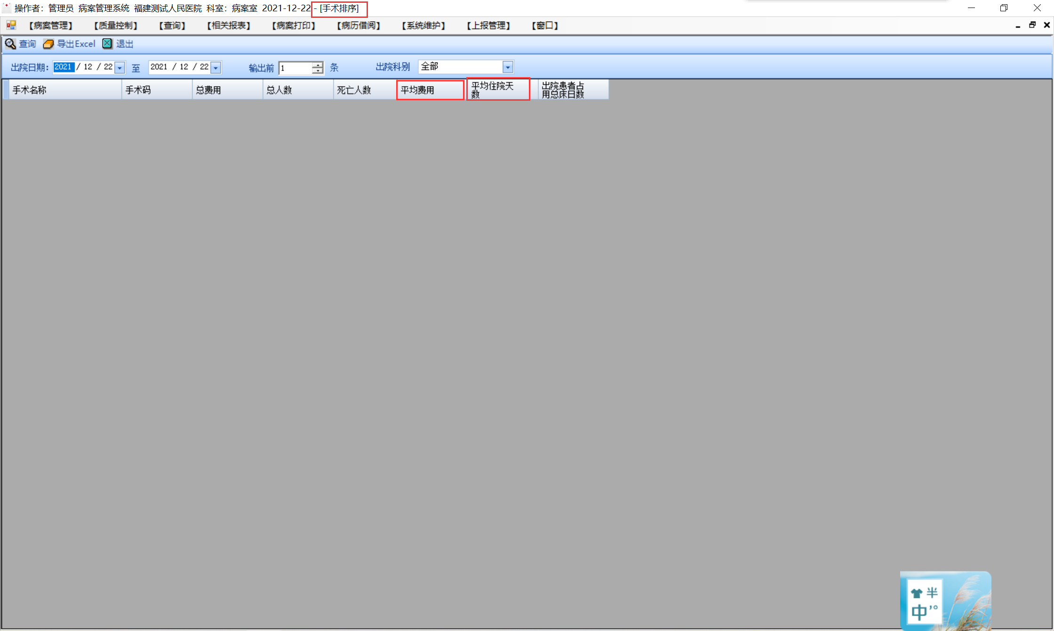Screen dimensions: 1054x631
Task: Increase the 输出前 record count with up arrow
Action: 318,64
